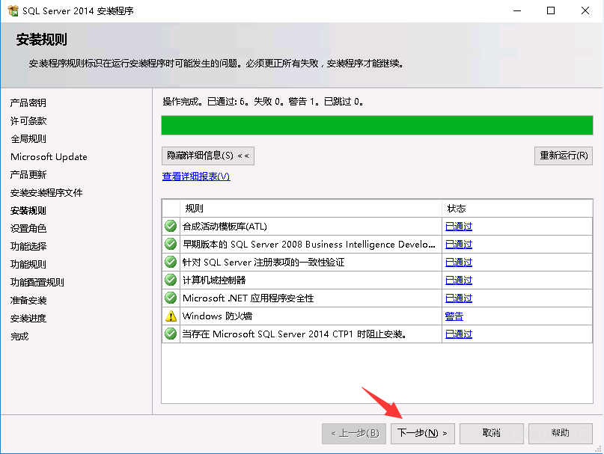Open the 查看详细报表(V) link
The height and width of the screenshot is (454, 604).
tap(196, 177)
